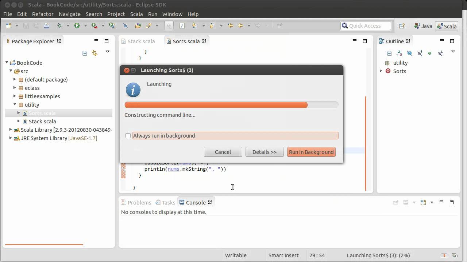The width and height of the screenshot is (467, 262).
Task: Expand the Scala Library node
Action: click(11, 130)
